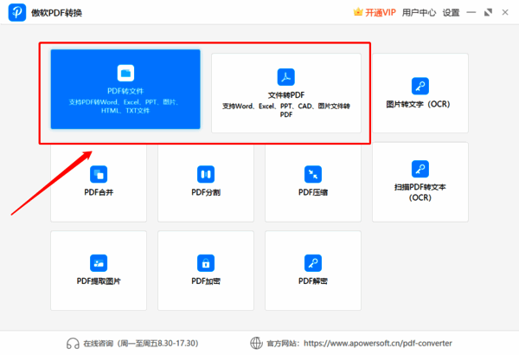This screenshot has width=519, height=355.
Task: Open 在线咨询 support link
Action: pos(141,343)
